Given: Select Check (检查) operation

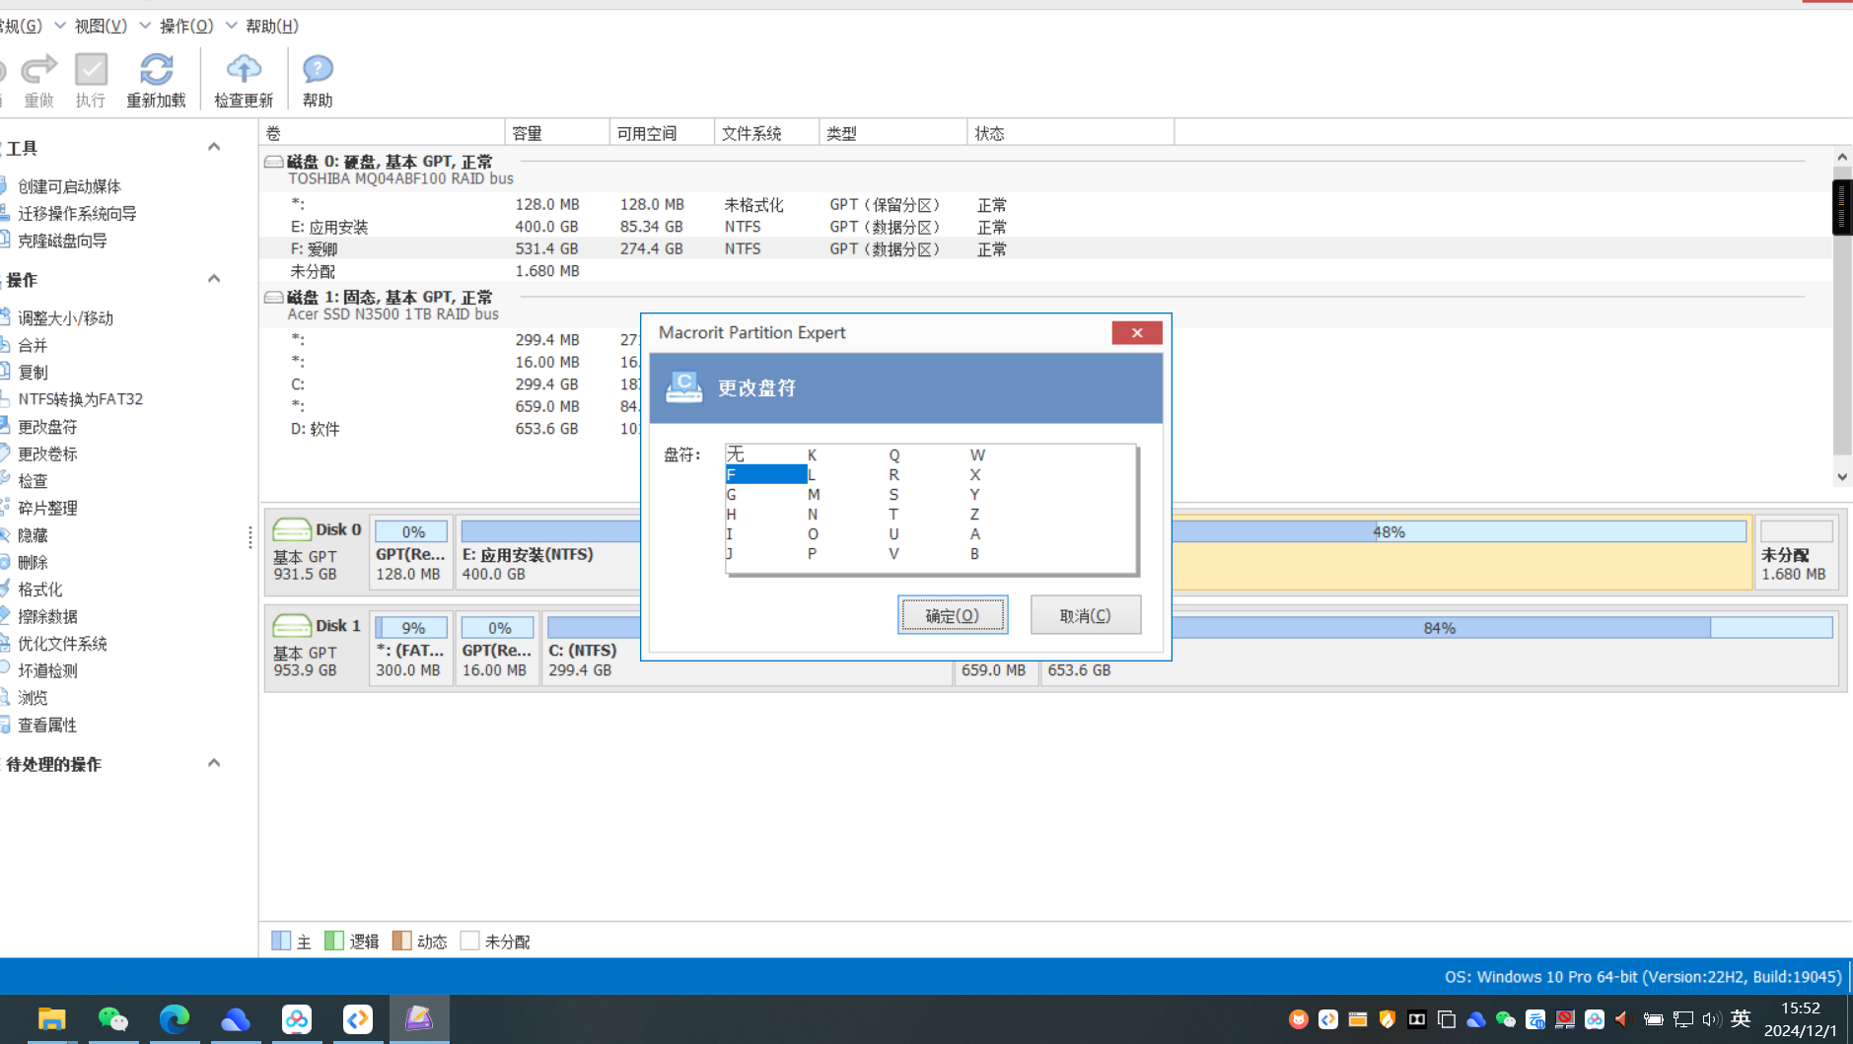Looking at the screenshot, I should click(x=33, y=481).
